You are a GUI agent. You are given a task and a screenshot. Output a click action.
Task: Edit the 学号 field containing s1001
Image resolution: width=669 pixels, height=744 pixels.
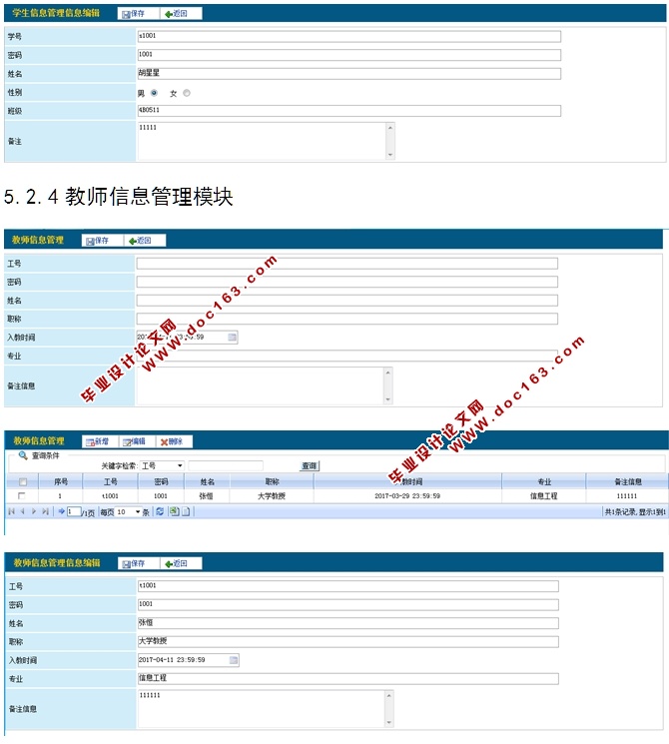pyautogui.click(x=348, y=36)
